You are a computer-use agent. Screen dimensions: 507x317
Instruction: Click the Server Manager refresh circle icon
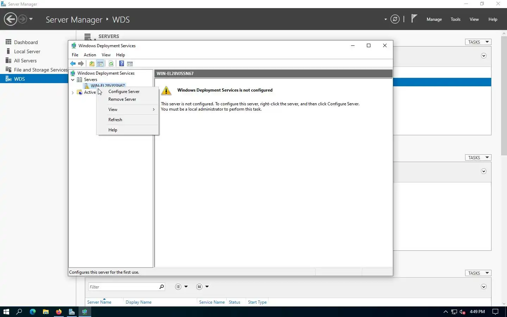click(x=395, y=19)
